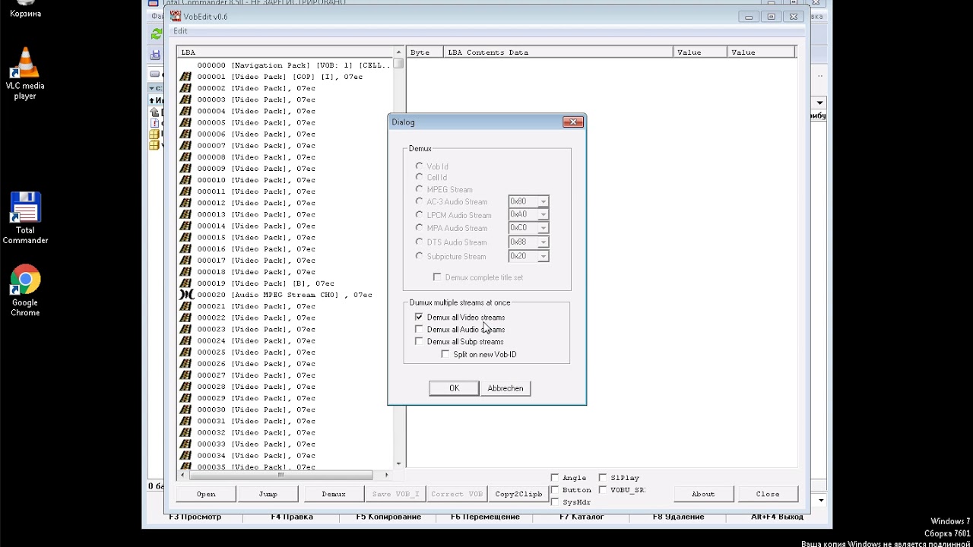This screenshot has width=973, height=547.
Task: Click the LBA list scroll right arrow
Action: (x=387, y=475)
